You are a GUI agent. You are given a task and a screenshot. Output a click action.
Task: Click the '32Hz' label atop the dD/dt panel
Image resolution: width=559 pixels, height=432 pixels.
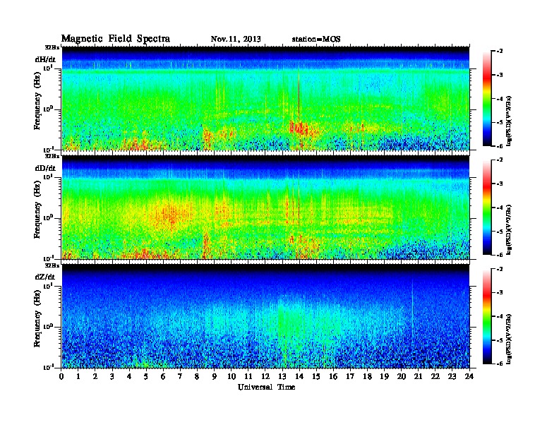coord(52,156)
